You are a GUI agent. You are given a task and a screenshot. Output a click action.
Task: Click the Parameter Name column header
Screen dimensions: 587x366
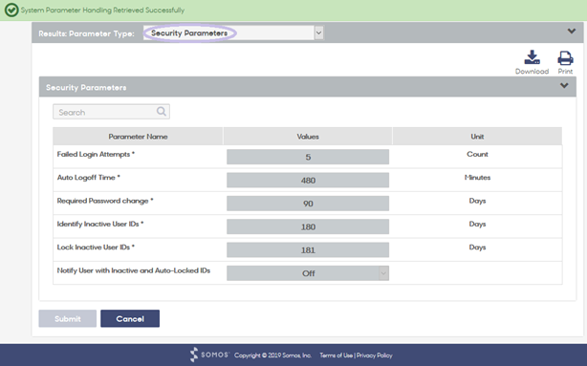(138, 137)
